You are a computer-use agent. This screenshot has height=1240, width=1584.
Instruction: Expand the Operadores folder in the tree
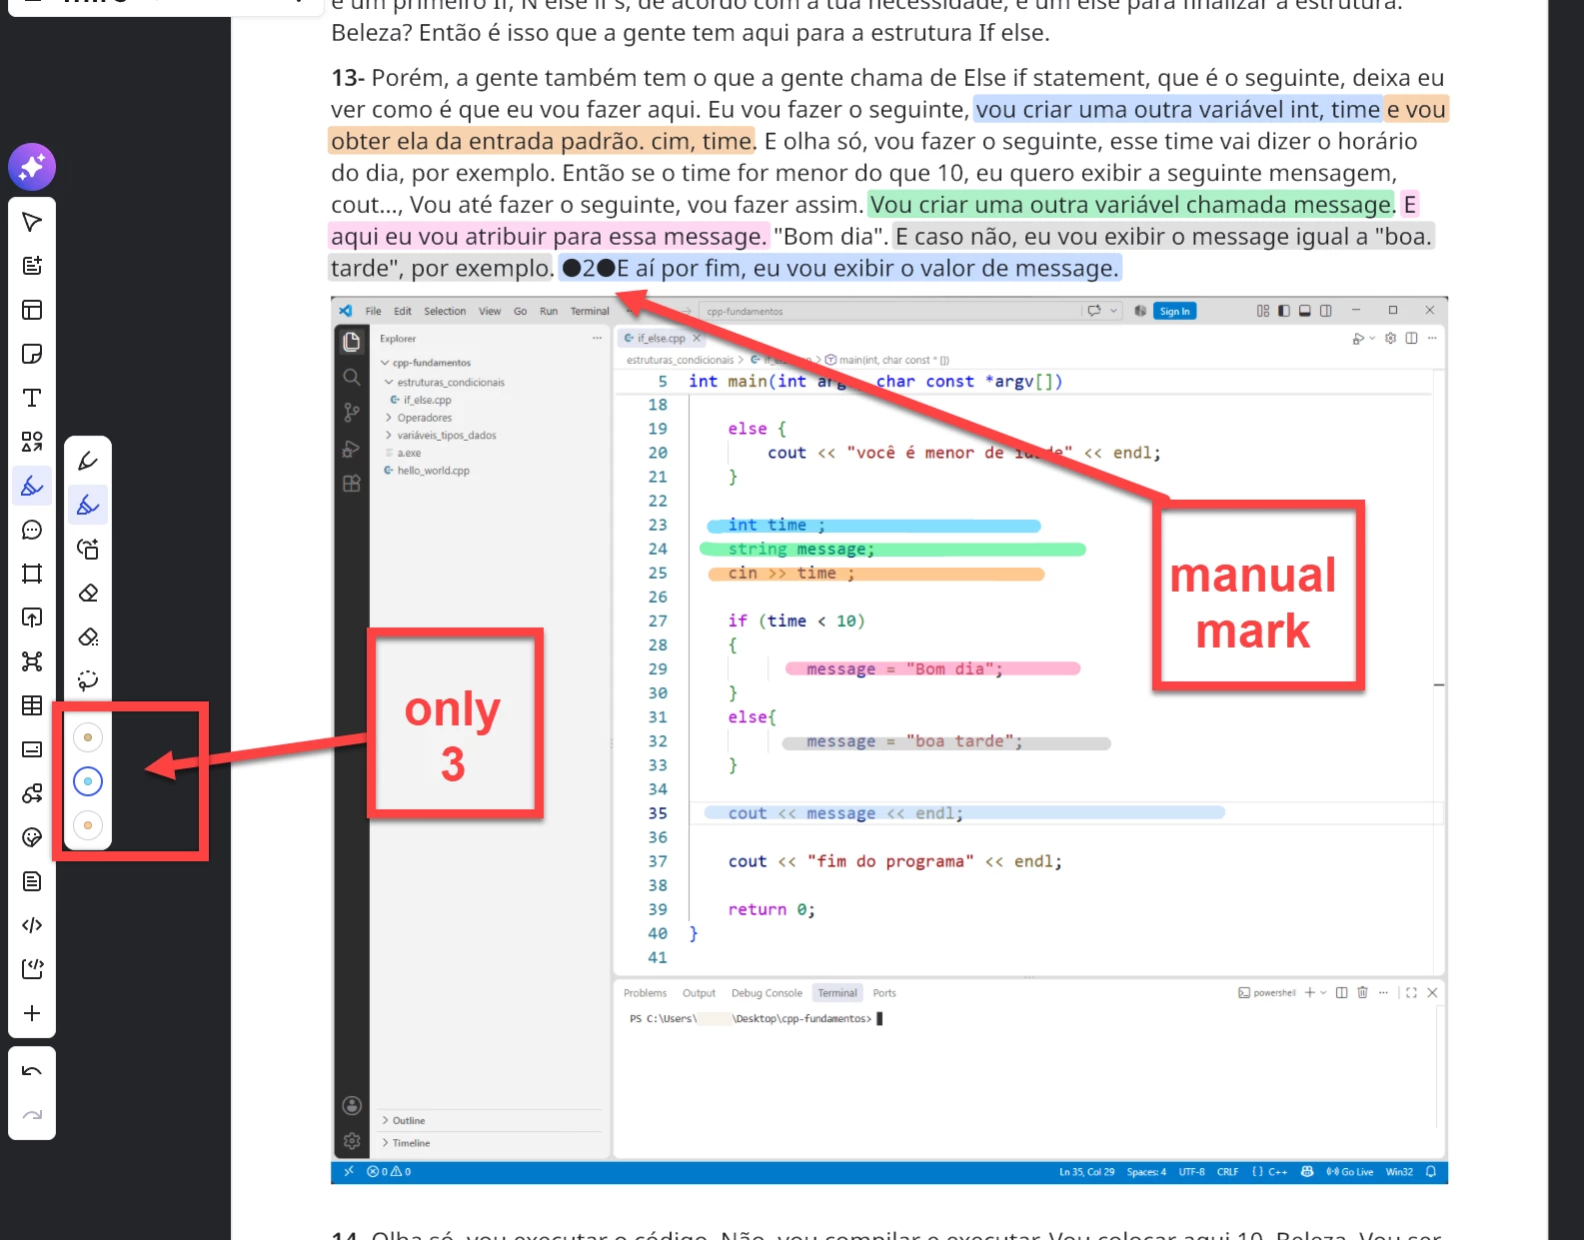coord(424,418)
